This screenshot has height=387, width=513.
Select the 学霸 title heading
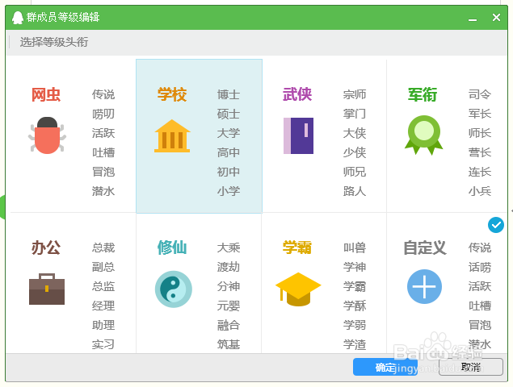point(297,248)
